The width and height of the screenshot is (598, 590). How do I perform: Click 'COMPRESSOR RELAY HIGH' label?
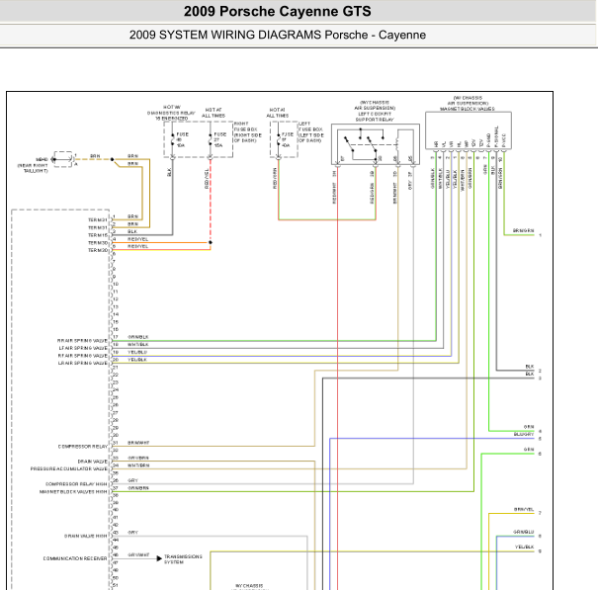(77, 484)
